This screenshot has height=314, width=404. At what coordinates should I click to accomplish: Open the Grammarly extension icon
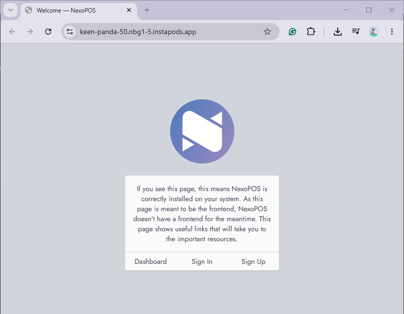pyautogui.click(x=293, y=32)
